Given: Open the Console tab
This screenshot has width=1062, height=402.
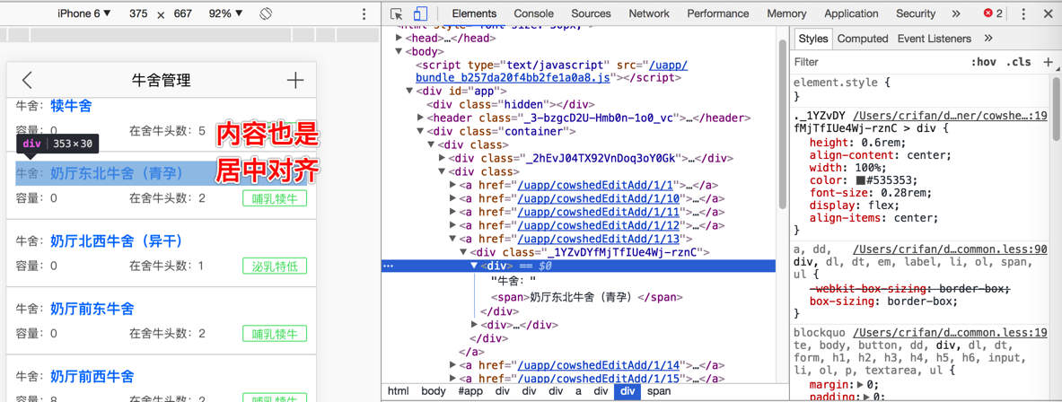Looking at the screenshot, I should click(534, 13).
